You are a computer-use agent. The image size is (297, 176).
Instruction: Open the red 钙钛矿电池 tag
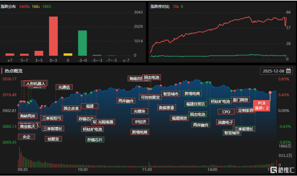(92, 129)
